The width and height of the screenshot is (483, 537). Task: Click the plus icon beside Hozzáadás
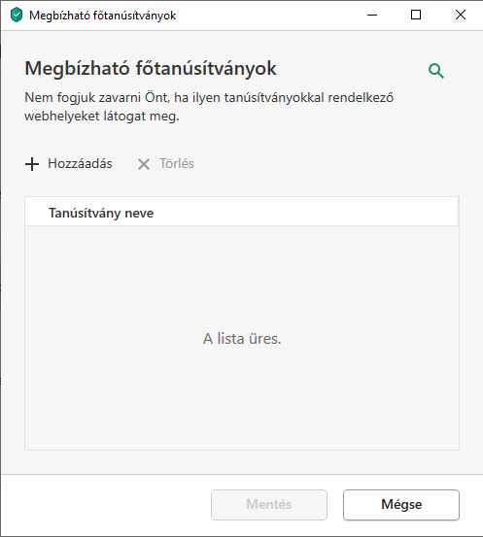point(32,164)
